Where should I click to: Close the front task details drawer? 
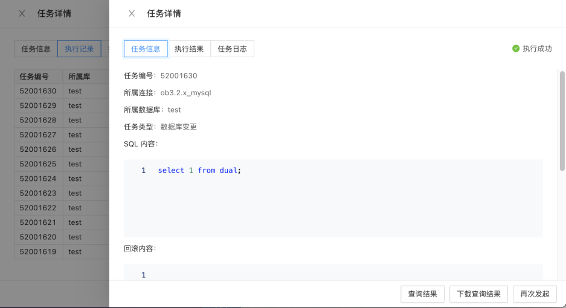point(132,14)
